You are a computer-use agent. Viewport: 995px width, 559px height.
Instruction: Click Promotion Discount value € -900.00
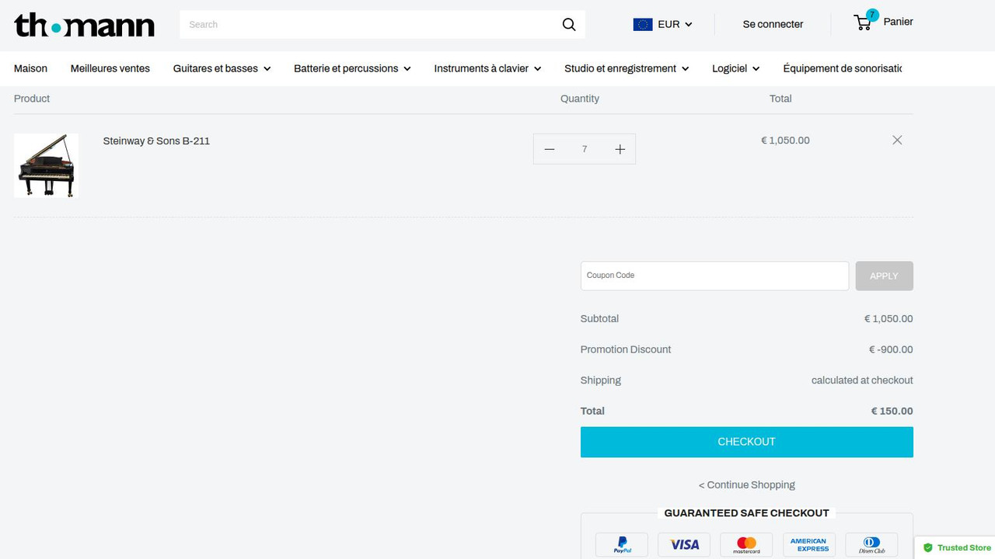[891, 349]
